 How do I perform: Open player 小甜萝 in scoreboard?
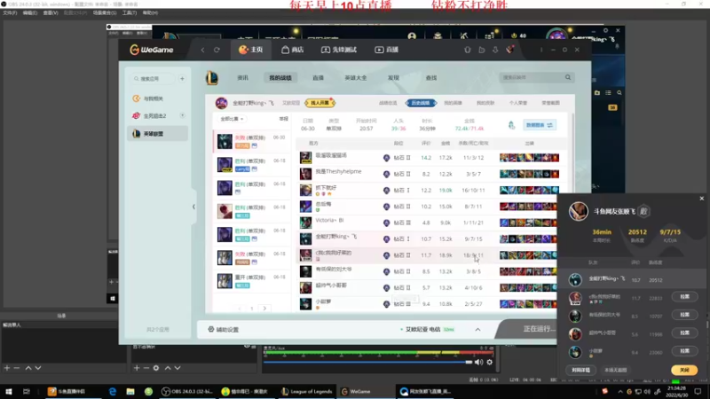(428, 303)
